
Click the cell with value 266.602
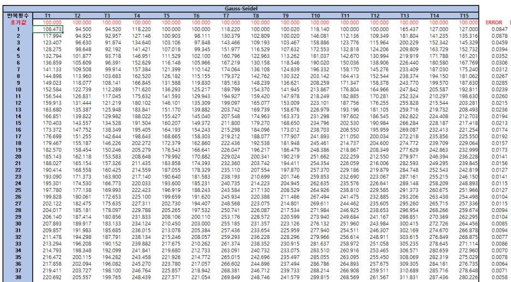click(x=226, y=264)
